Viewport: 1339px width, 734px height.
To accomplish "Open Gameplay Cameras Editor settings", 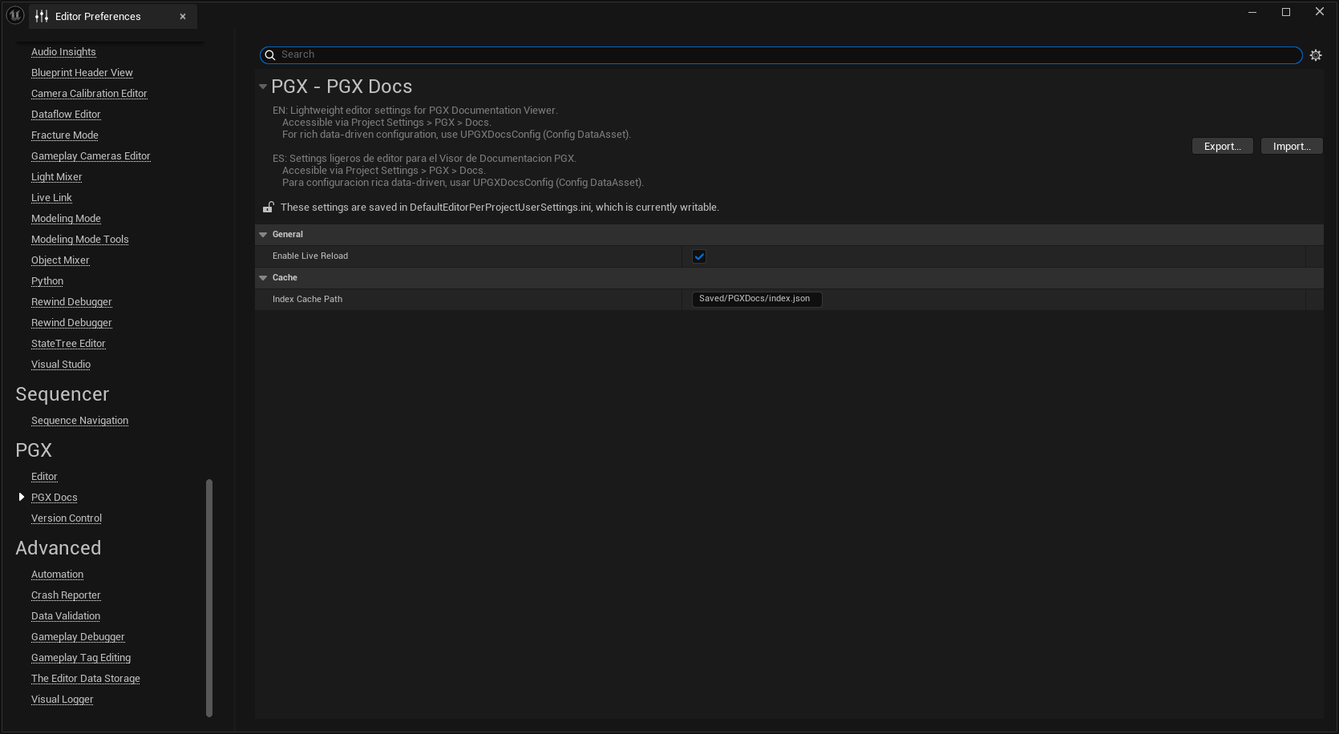I will coord(91,156).
